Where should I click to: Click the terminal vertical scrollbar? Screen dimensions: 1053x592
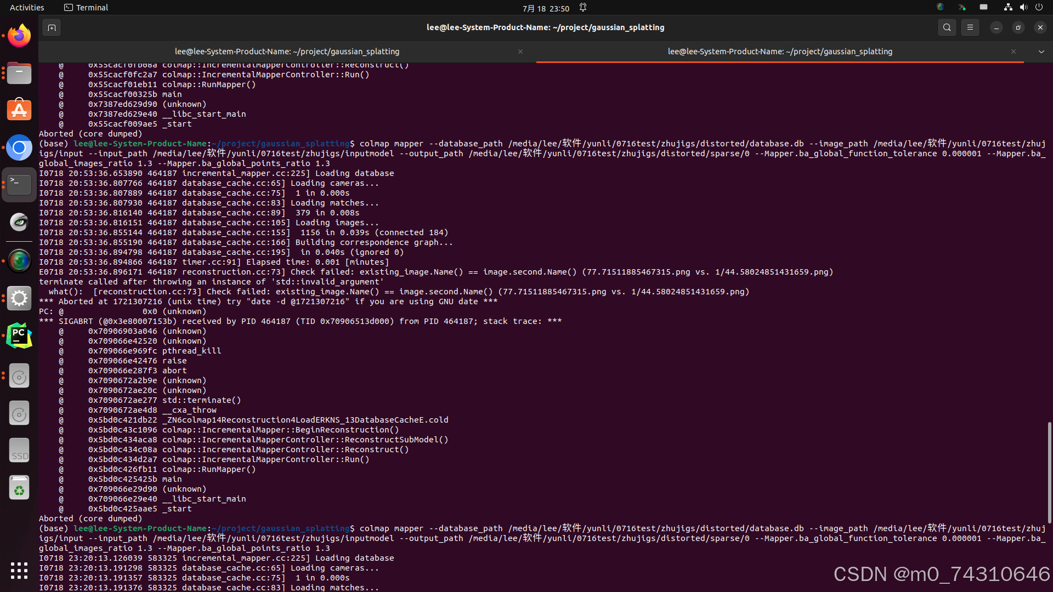1049,471
